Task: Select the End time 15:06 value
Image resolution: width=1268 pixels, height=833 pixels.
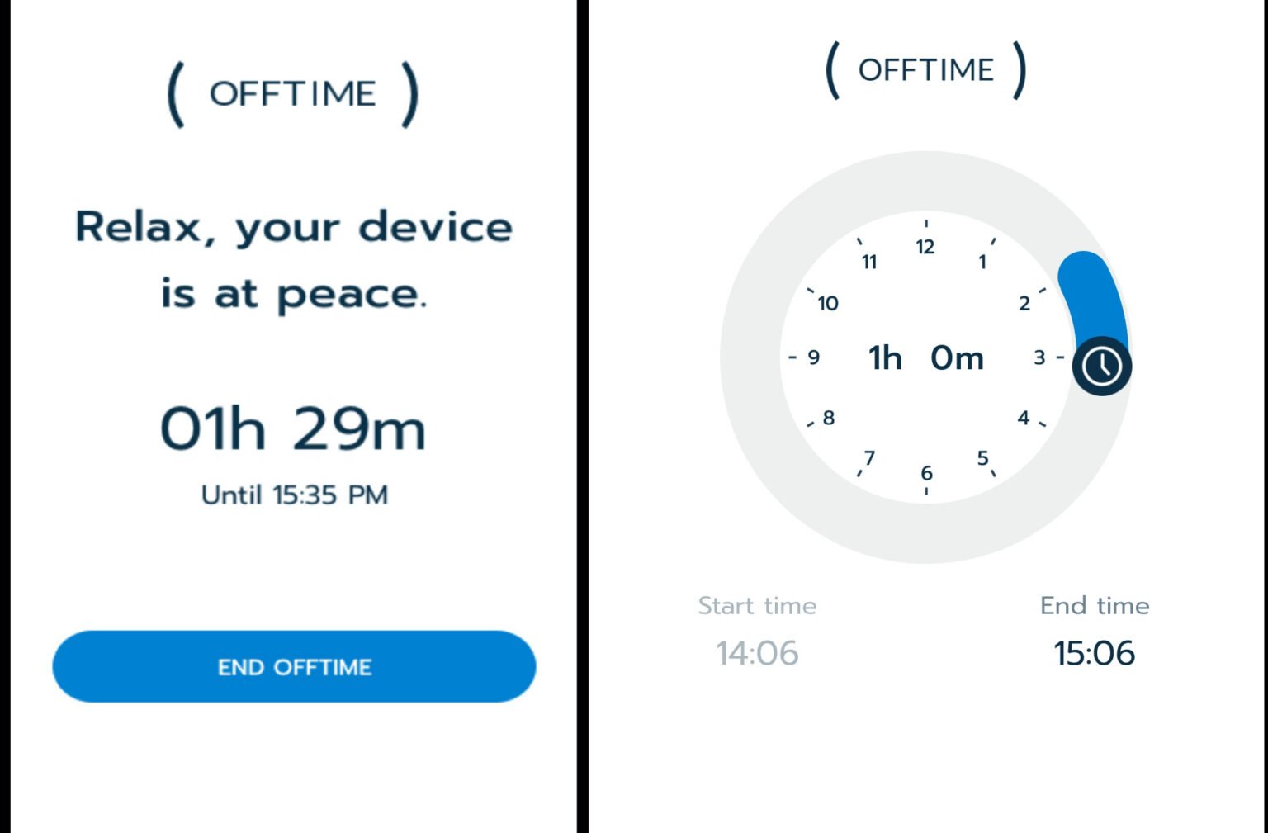Action: 1095,652
